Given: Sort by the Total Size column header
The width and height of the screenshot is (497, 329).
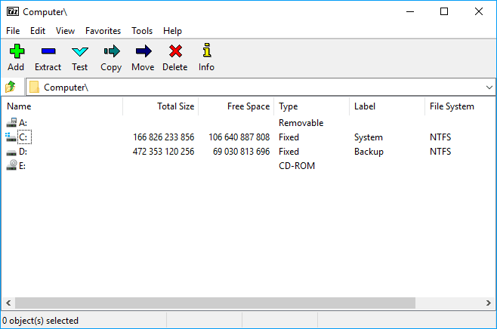Looking at the screenshot, I should point(160,106).
